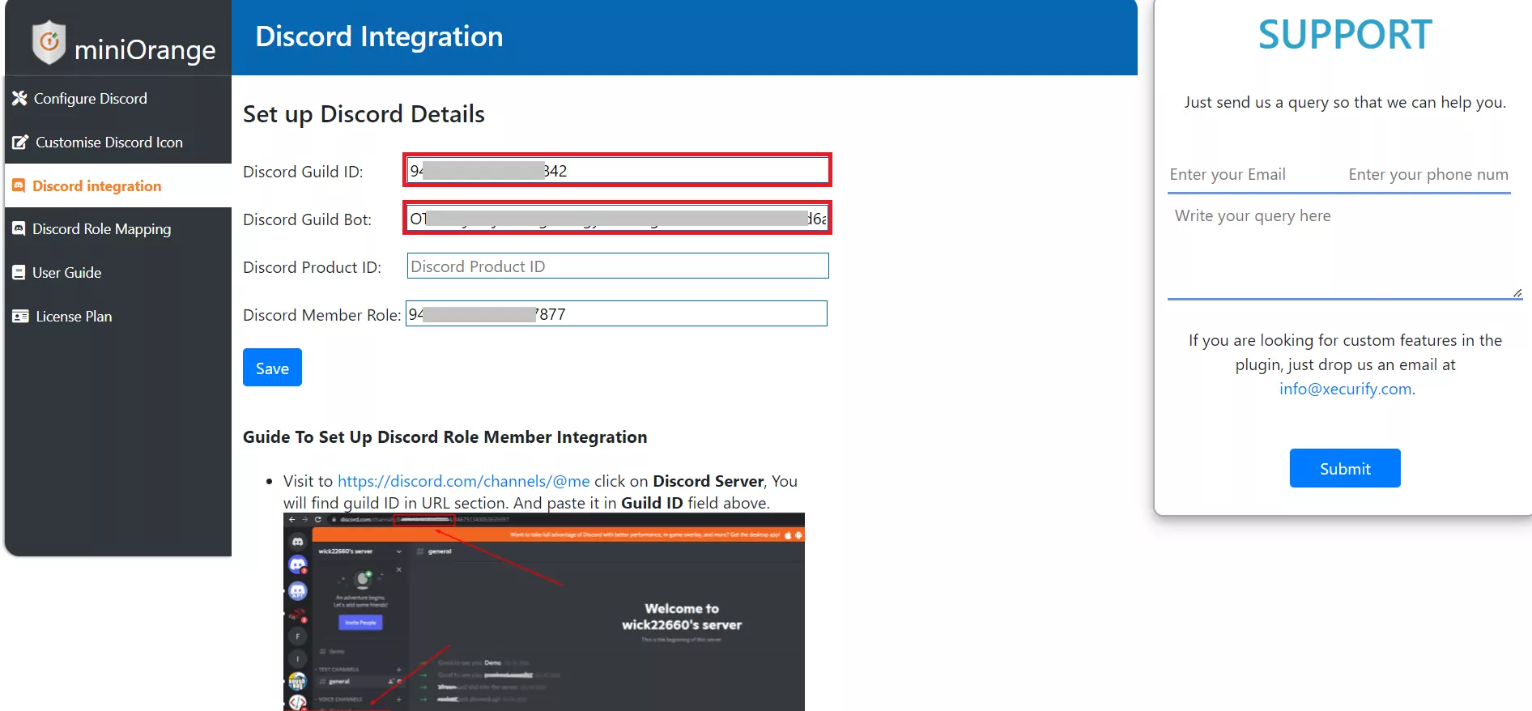The height and width of the screenshot is (711, 1532).
Task: Open the Discord server guide screenshot
Action: coord(544,612)
